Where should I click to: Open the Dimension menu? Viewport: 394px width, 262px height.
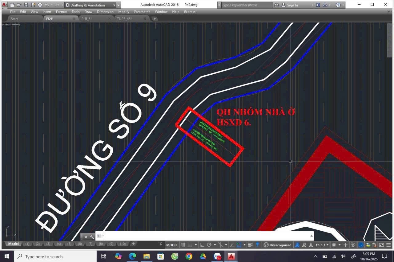[x=105, y=12]
